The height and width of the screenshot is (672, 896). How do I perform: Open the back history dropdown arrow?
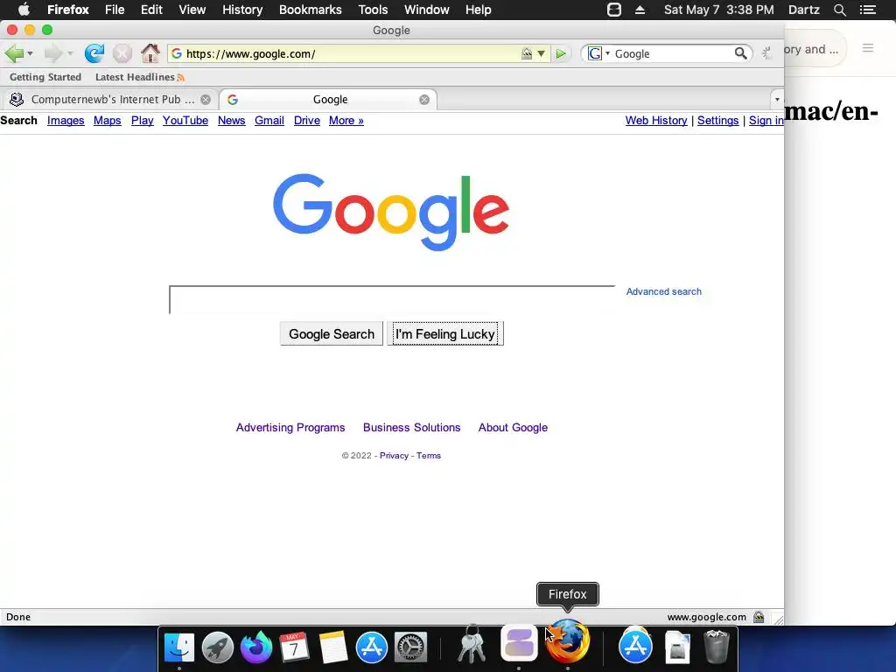coord(31,53)
